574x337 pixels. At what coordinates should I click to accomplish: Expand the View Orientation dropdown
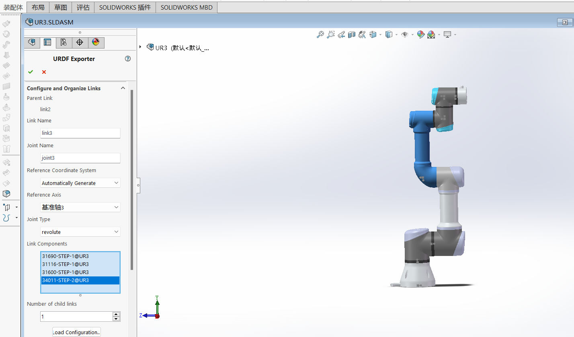pos(379,35)
